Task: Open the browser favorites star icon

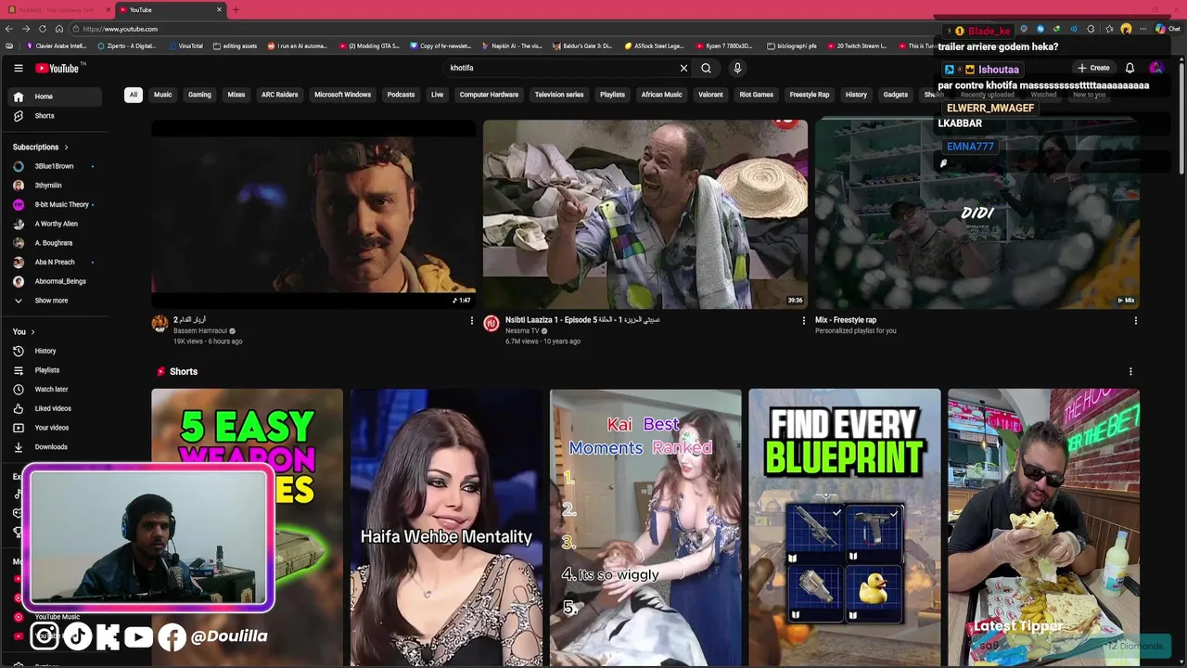Action: tap(1109, 29)
